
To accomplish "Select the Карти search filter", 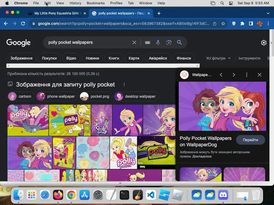I will point(134,58).
